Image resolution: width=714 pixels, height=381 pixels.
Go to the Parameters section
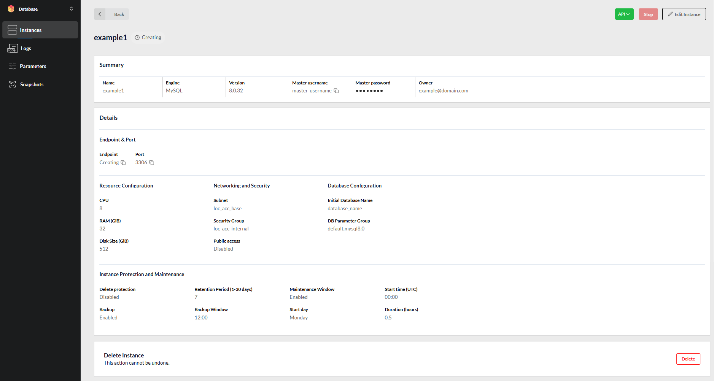point(33,66)
